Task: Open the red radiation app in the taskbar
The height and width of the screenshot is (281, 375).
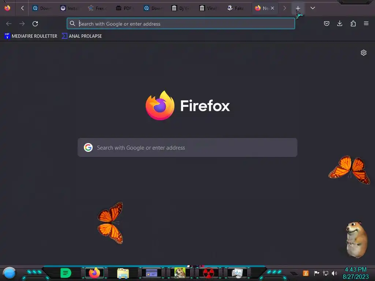Action: coord(208,273)
